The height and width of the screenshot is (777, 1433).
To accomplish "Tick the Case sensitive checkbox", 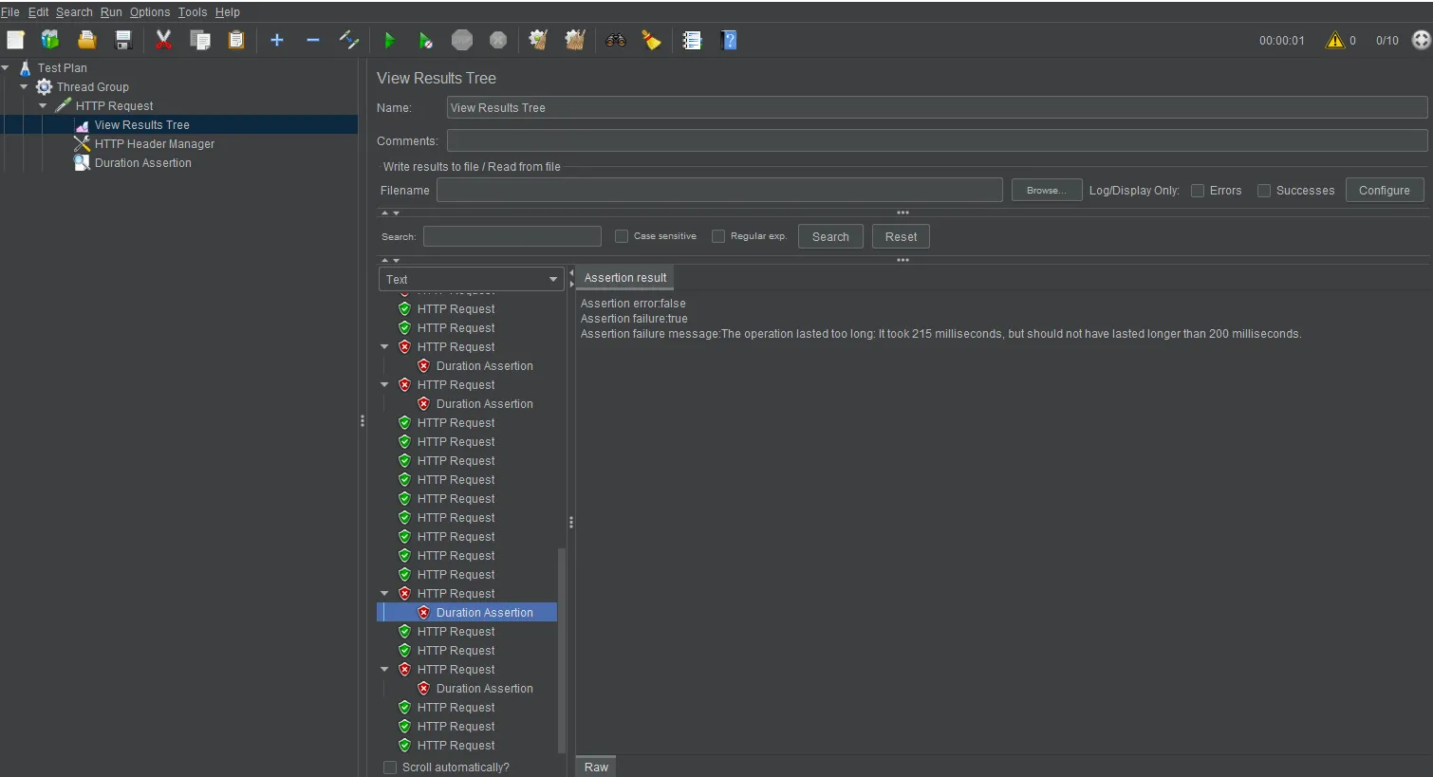I will pos(622,236).
